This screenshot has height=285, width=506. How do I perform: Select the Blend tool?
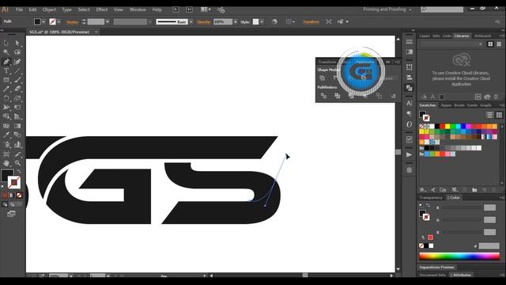tap(17, 135)
